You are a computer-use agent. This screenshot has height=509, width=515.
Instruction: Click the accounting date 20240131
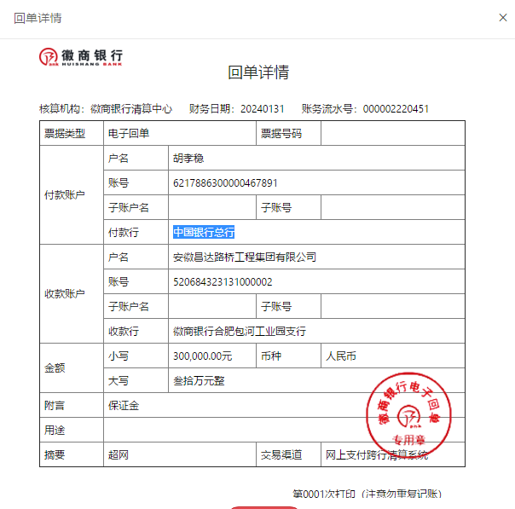coord(263,109)
